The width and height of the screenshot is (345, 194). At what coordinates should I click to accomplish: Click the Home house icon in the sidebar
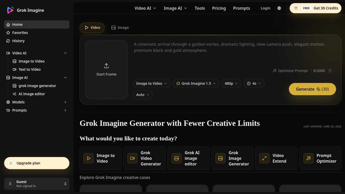pos(8,25)
